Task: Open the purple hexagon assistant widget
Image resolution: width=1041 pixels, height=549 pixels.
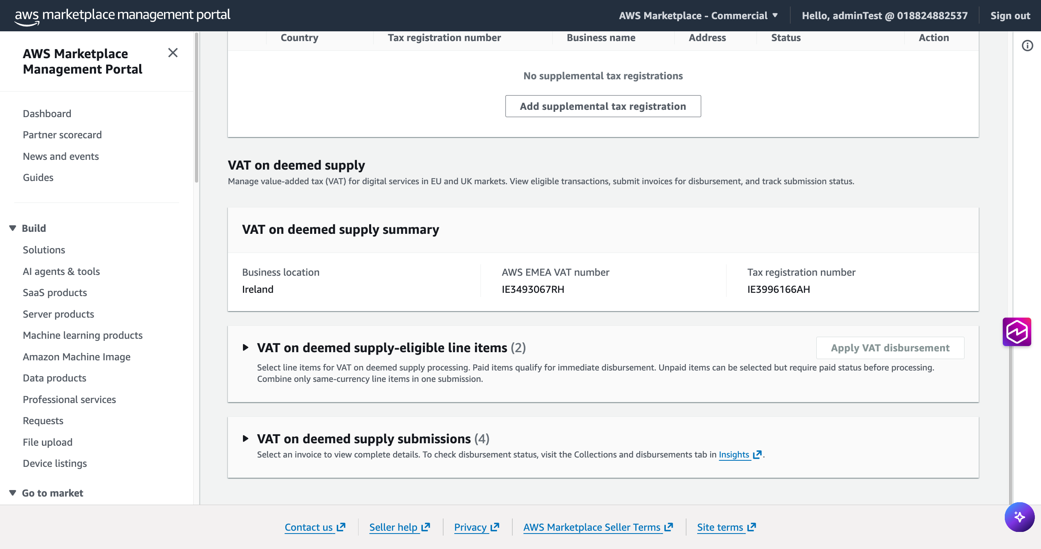Action: (1017, 332)
